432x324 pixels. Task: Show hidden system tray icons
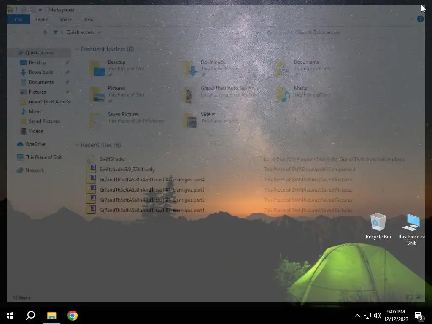click(357, 316)
